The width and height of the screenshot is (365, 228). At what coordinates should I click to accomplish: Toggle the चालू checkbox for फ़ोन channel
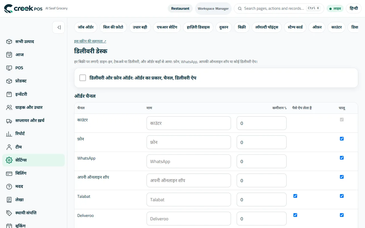(342, 139)
